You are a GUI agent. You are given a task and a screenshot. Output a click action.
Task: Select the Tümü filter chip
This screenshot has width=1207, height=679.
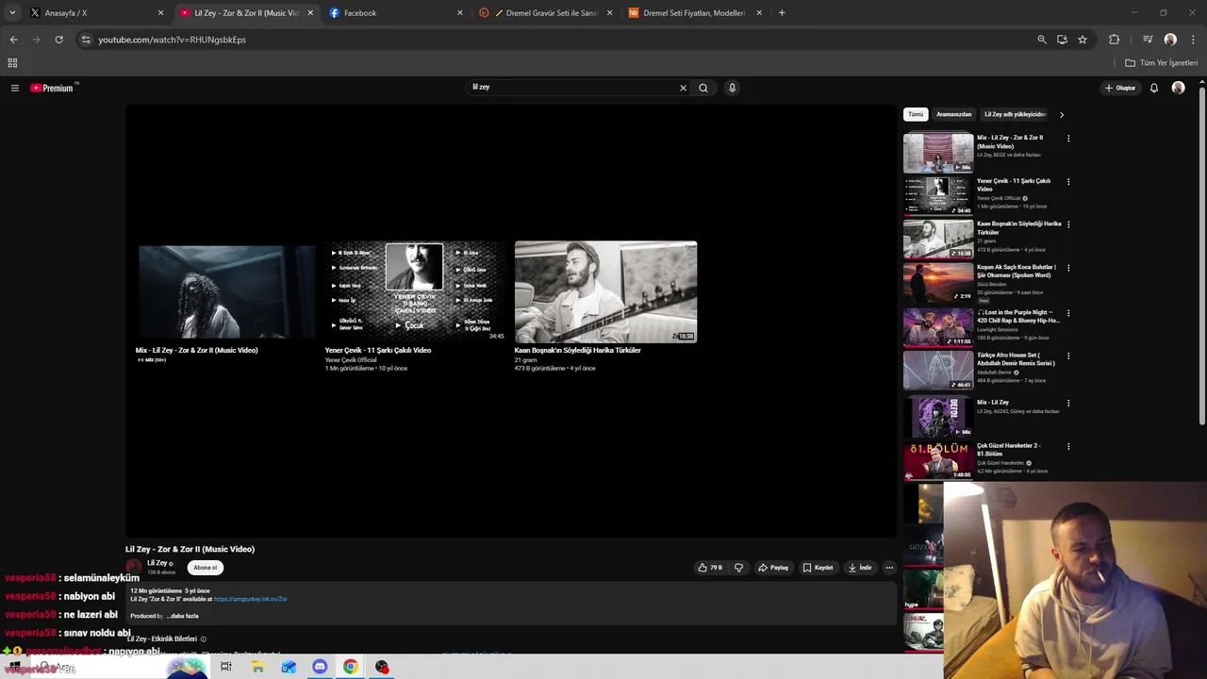click(x=916, y=114)
